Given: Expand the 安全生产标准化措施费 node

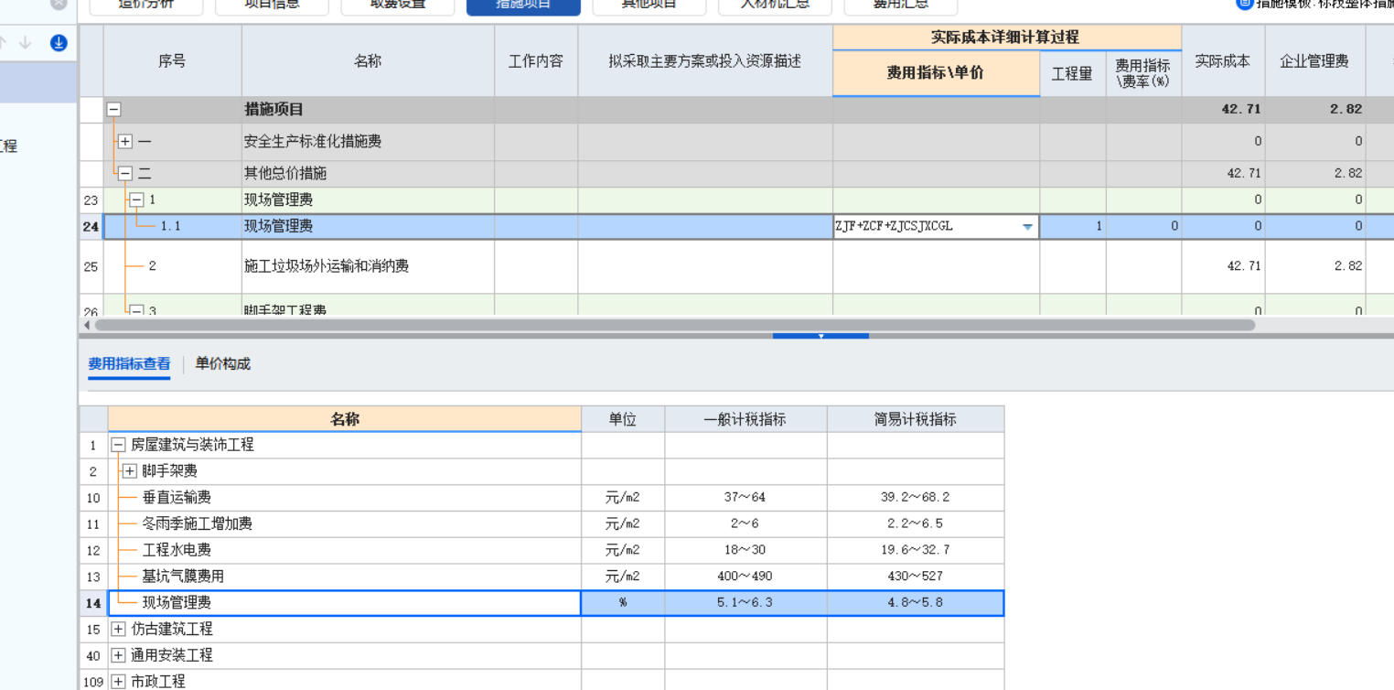Looking at the screenshot, I should pos(123,141).
